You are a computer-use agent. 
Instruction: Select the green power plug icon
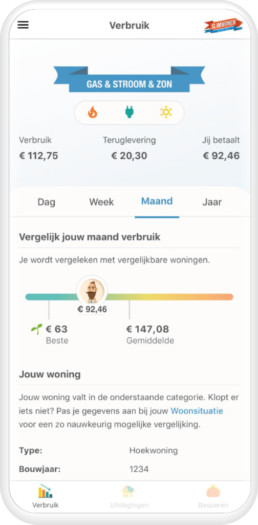tap(129, 112)
